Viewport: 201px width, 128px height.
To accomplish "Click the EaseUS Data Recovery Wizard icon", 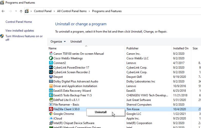I will coord(51,90).
